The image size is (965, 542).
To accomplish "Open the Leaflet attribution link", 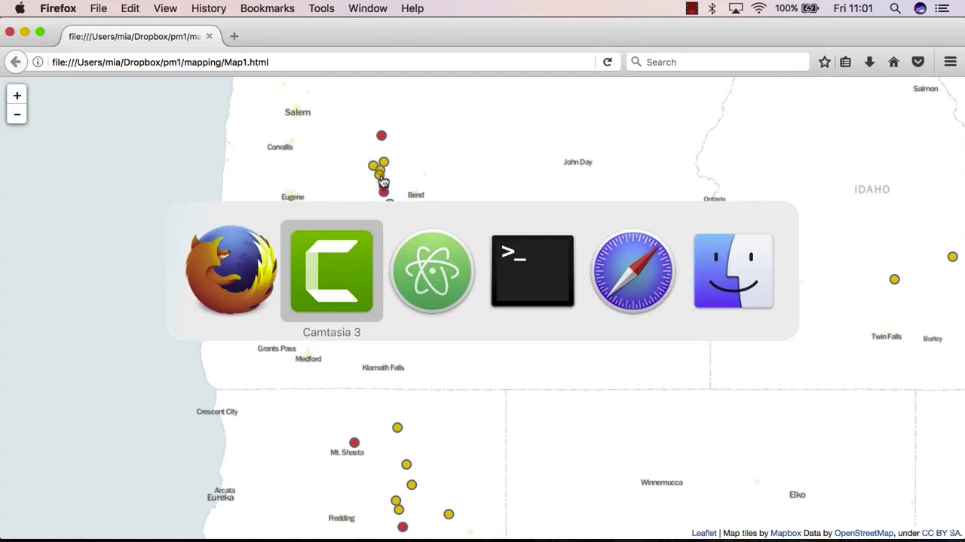I will click(x=704, y=533).
